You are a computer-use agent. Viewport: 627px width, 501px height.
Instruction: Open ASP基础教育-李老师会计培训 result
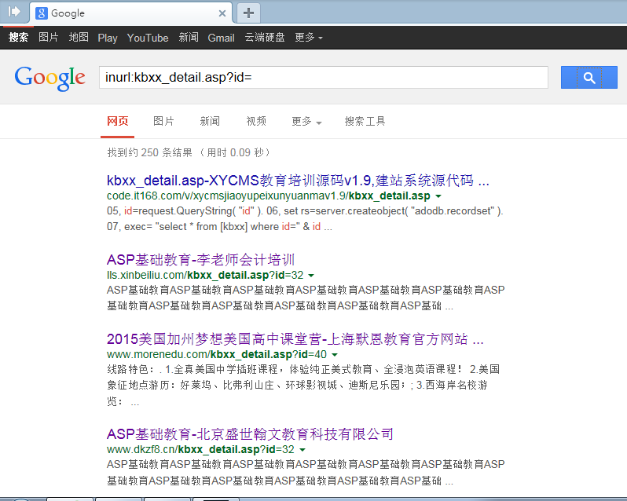pos(200,260)
